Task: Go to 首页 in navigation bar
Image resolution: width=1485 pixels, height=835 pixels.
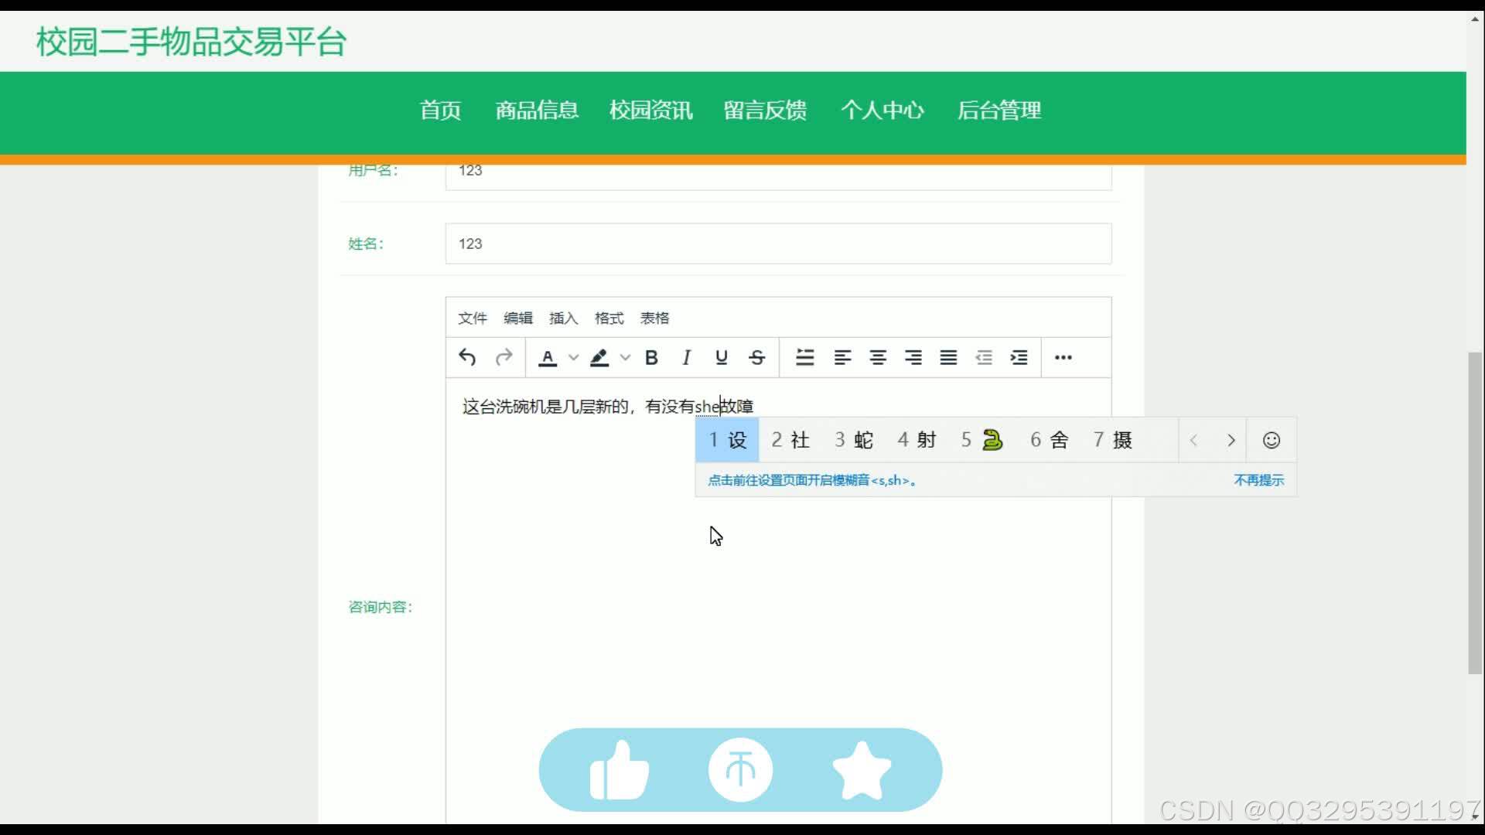Action: point(441,111)
